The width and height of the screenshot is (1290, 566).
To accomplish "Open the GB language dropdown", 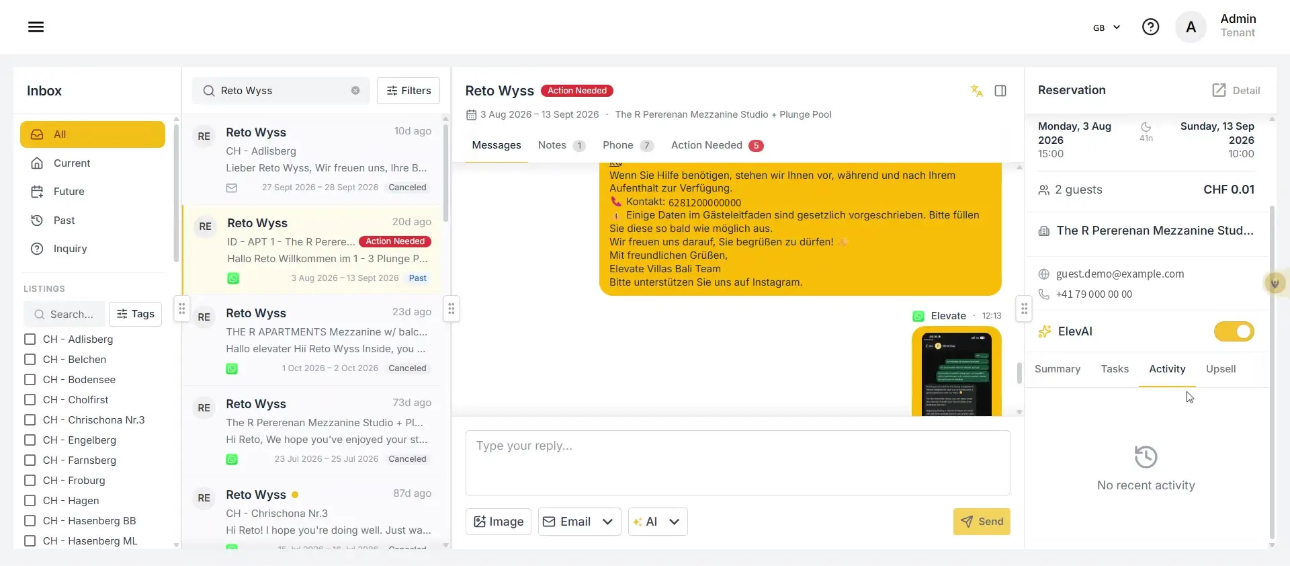I will point(1107,28).
